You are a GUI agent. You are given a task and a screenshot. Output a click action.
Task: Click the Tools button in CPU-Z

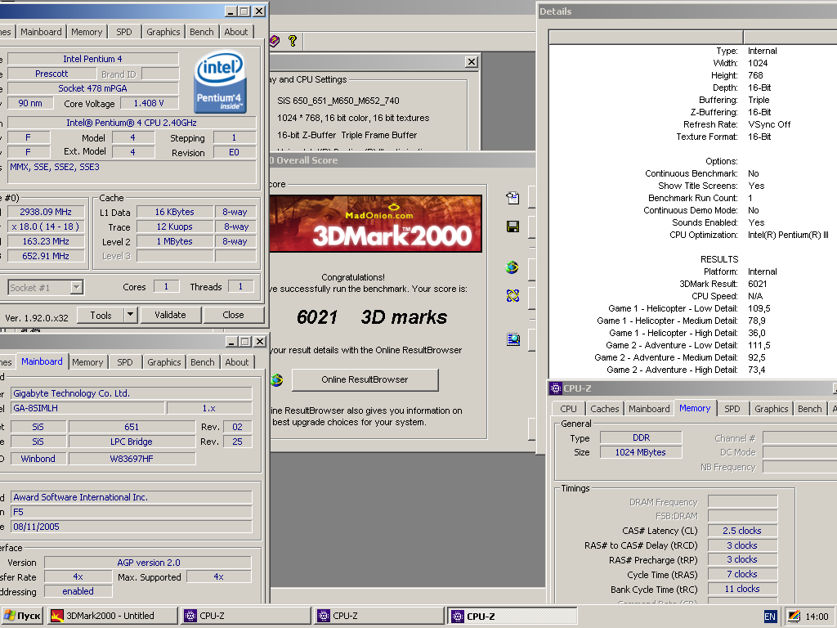[101, 315]
